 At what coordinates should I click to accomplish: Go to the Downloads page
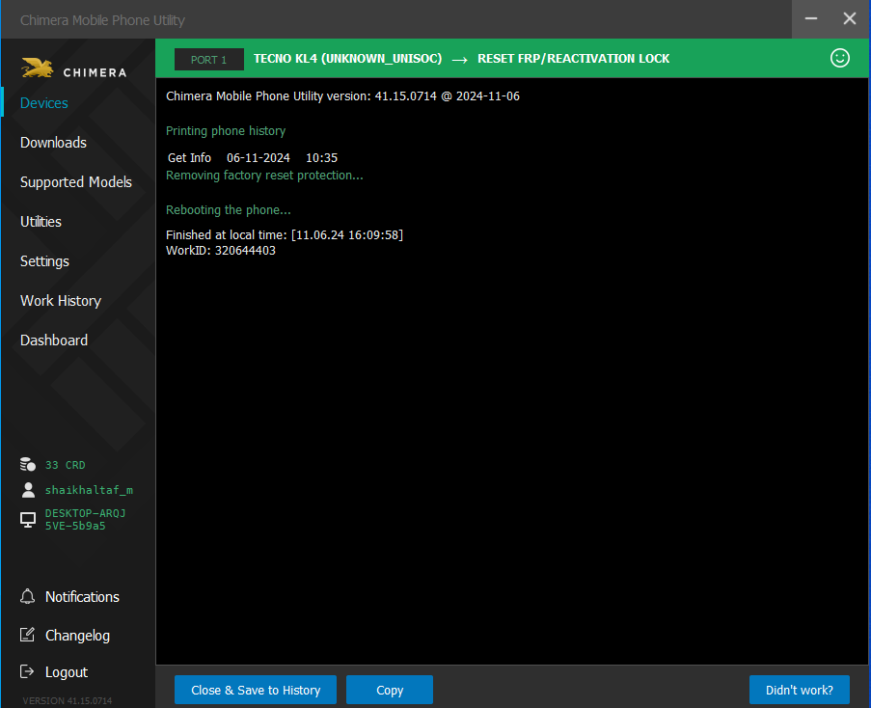(x=53, y=142)
